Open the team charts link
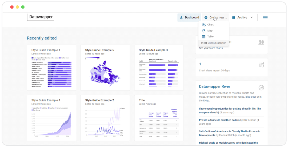 [216, 48]
